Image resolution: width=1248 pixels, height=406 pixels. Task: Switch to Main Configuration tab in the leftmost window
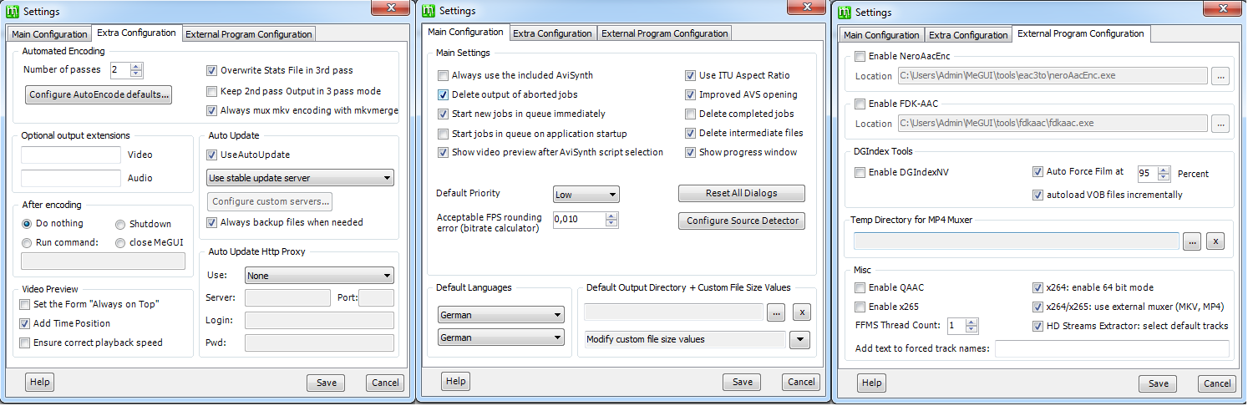(x=48, y=34)
